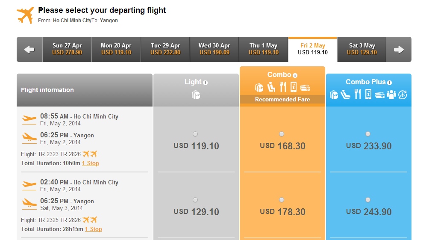Click the previous dates left arrow
429x240 pixels.
(x=29, y=50)
